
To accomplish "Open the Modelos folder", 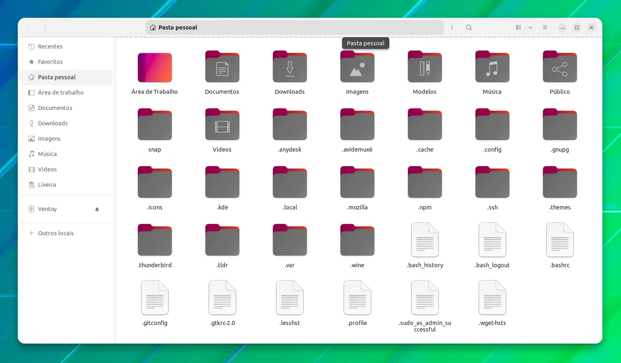I will point(425,67).
